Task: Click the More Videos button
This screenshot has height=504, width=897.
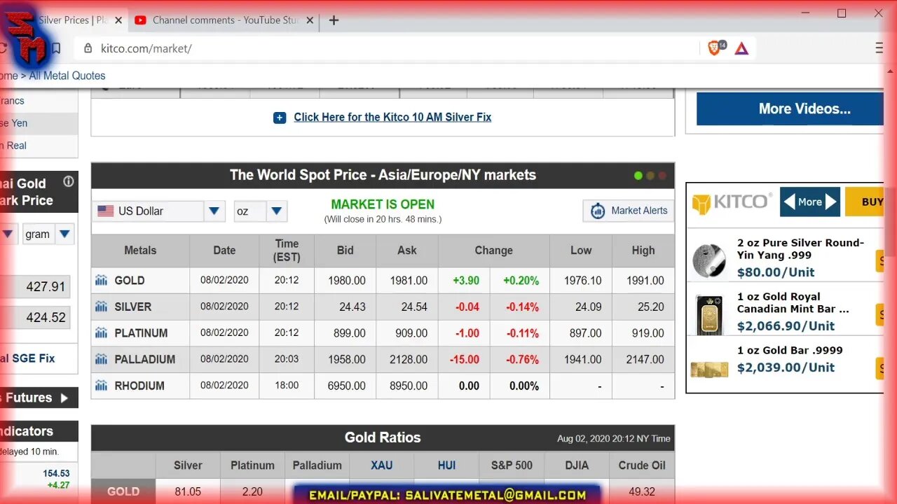Action: tap(790, 108)
